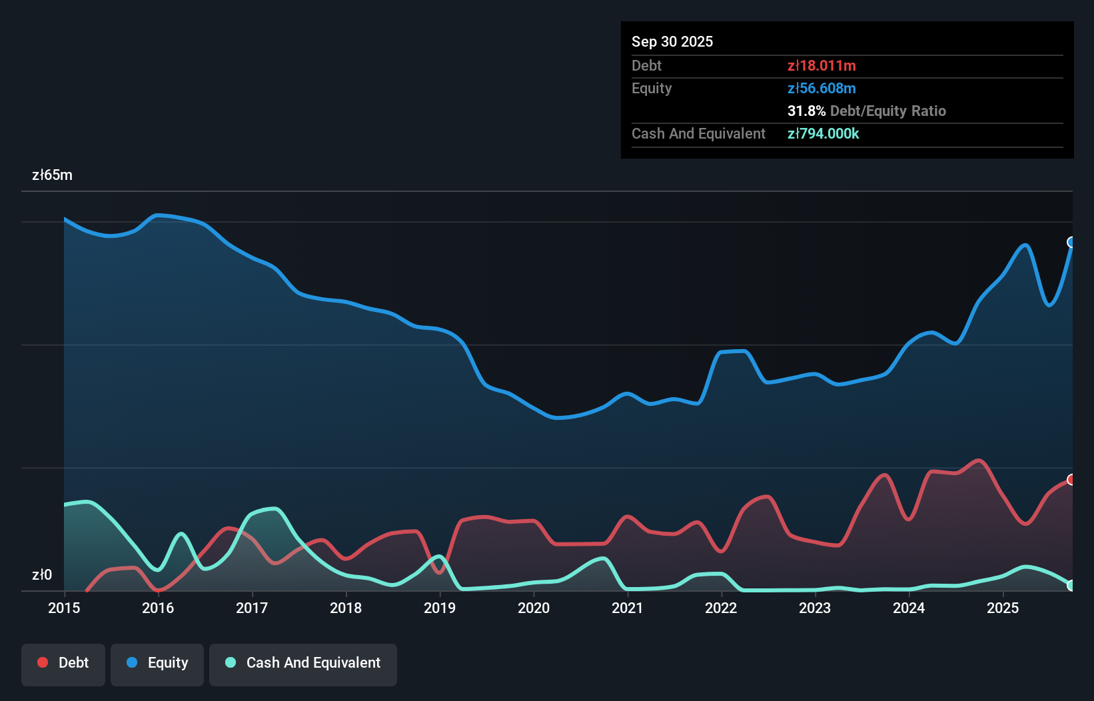Click the red Debt legend dot
Image resolution: width=1094 pixels, height=701 pixels.
(x=41, y=662)
